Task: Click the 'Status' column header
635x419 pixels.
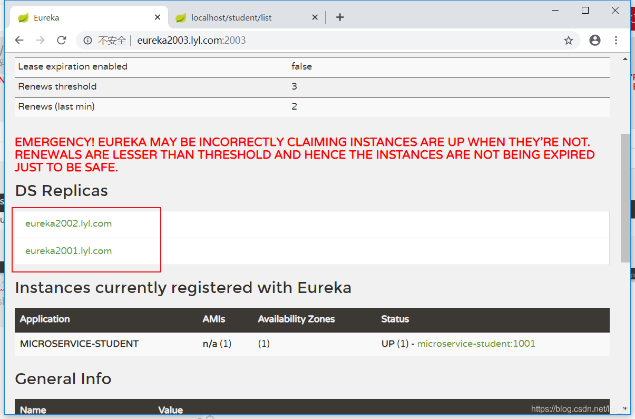Action: pyautogui.click(x=395, y=319)
